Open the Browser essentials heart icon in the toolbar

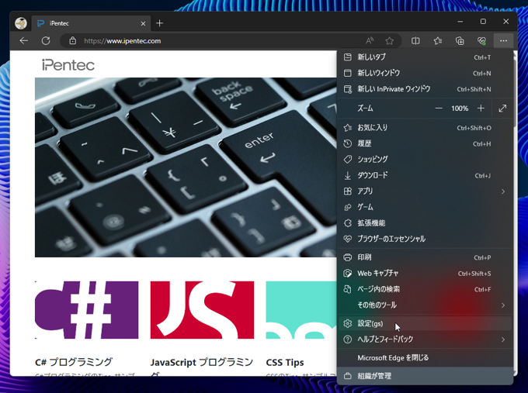click(481, 40)
